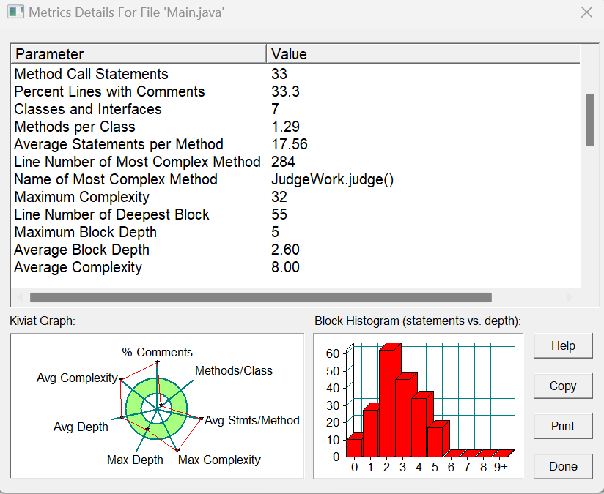Select the Average Statements per Method row

(x=295, y=144)
